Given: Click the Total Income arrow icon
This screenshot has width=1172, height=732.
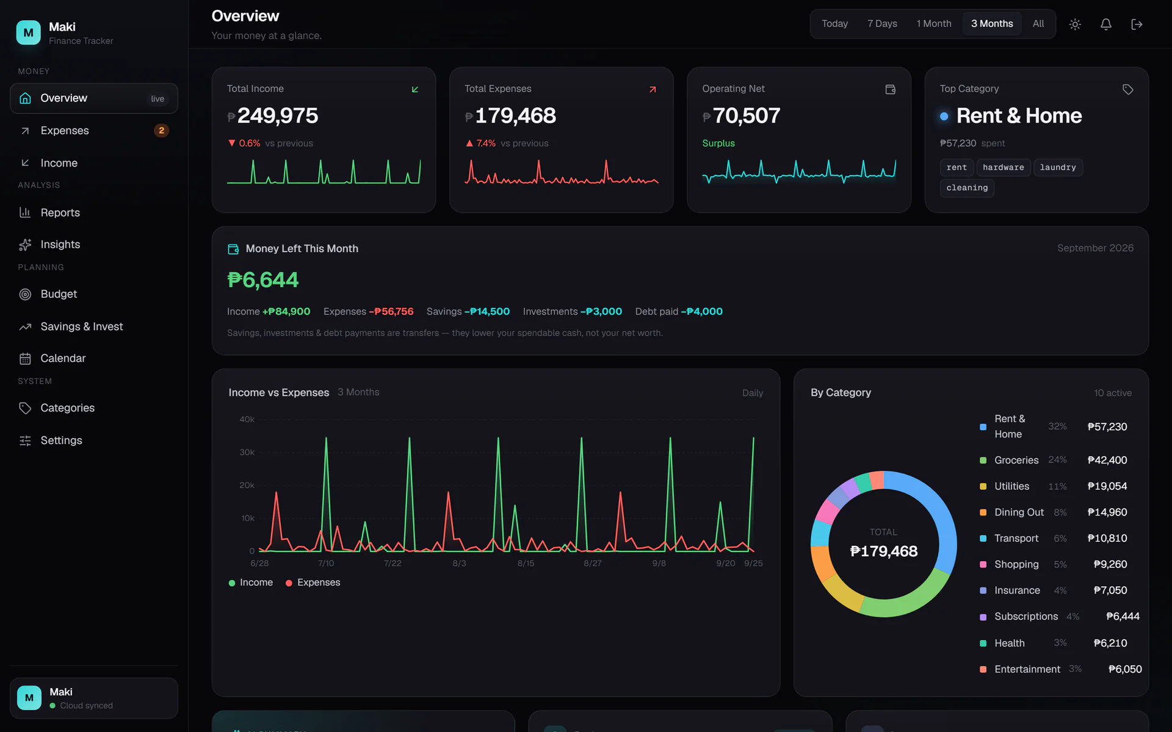Looking at the screenshot, I should point(415,90).
